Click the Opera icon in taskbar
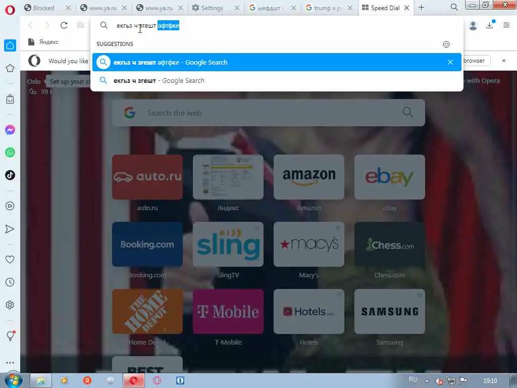The width and height of the screenshot is (517, 388). click(133, 380)
